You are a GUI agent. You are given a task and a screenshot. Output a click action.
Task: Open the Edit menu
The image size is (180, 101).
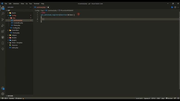pos(10,4)
